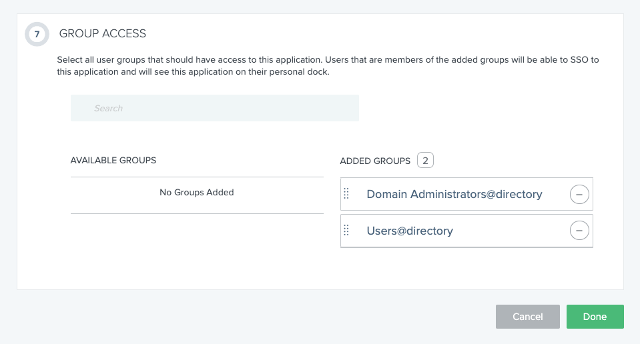
Task: Click the GROUP ACCESS section heading
Action: (103, 33)
